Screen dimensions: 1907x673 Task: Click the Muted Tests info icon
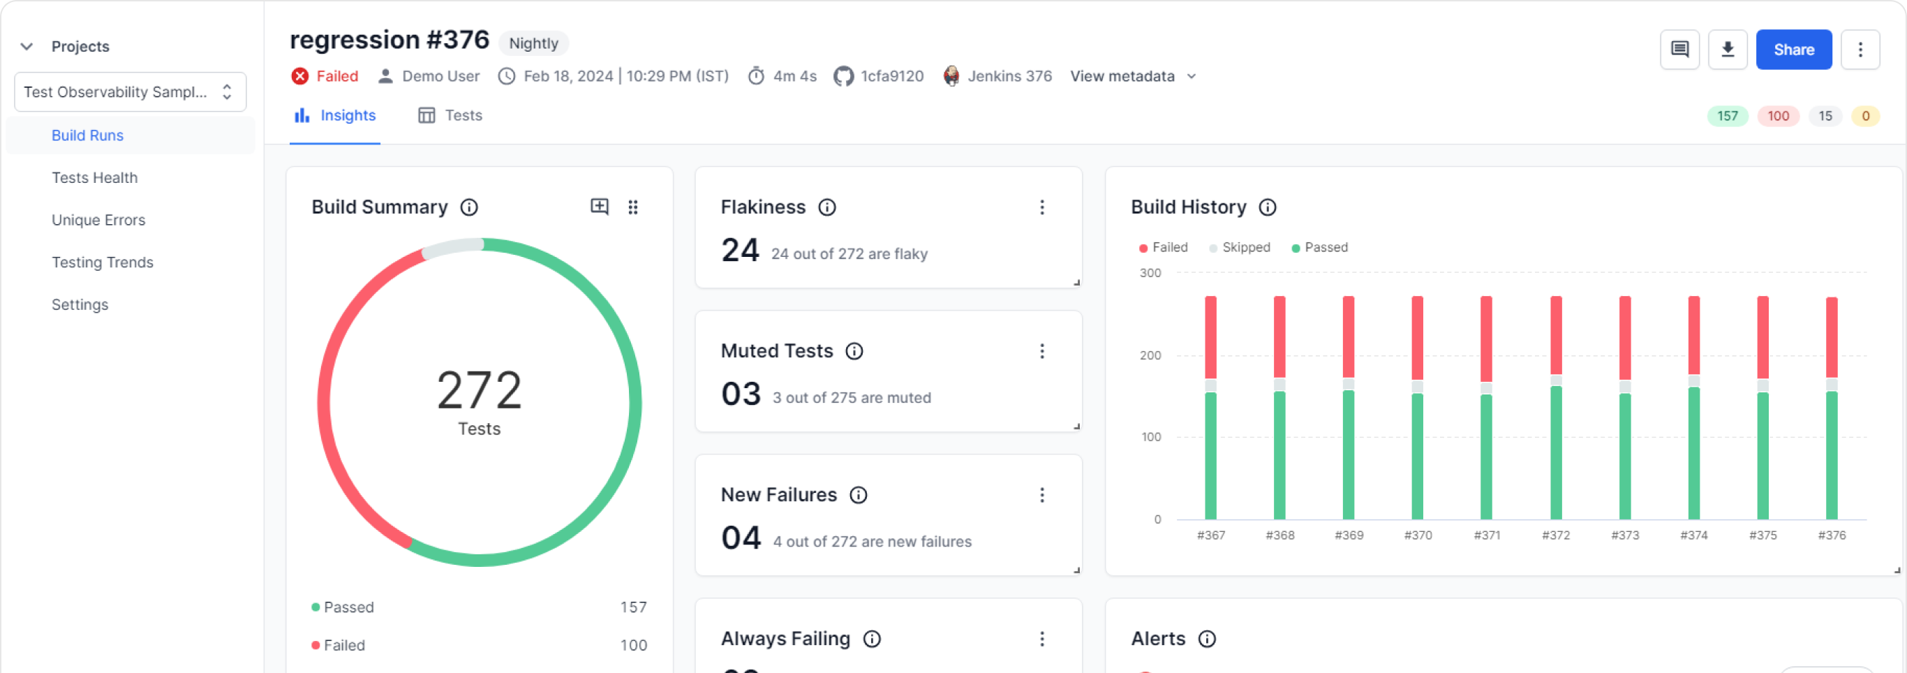[x=854, y=351]
